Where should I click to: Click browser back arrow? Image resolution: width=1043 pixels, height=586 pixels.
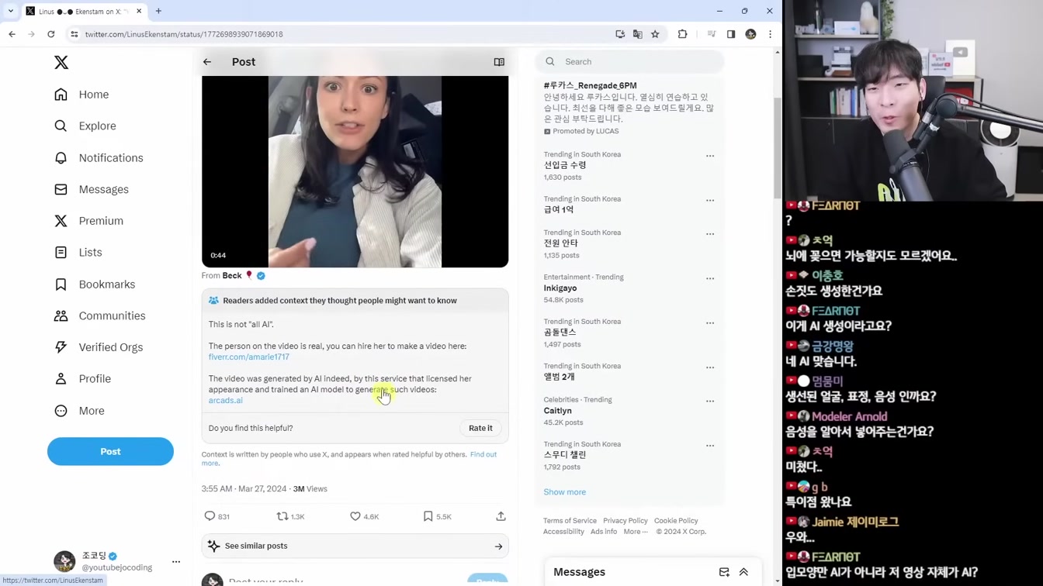[x=12, y=34]
